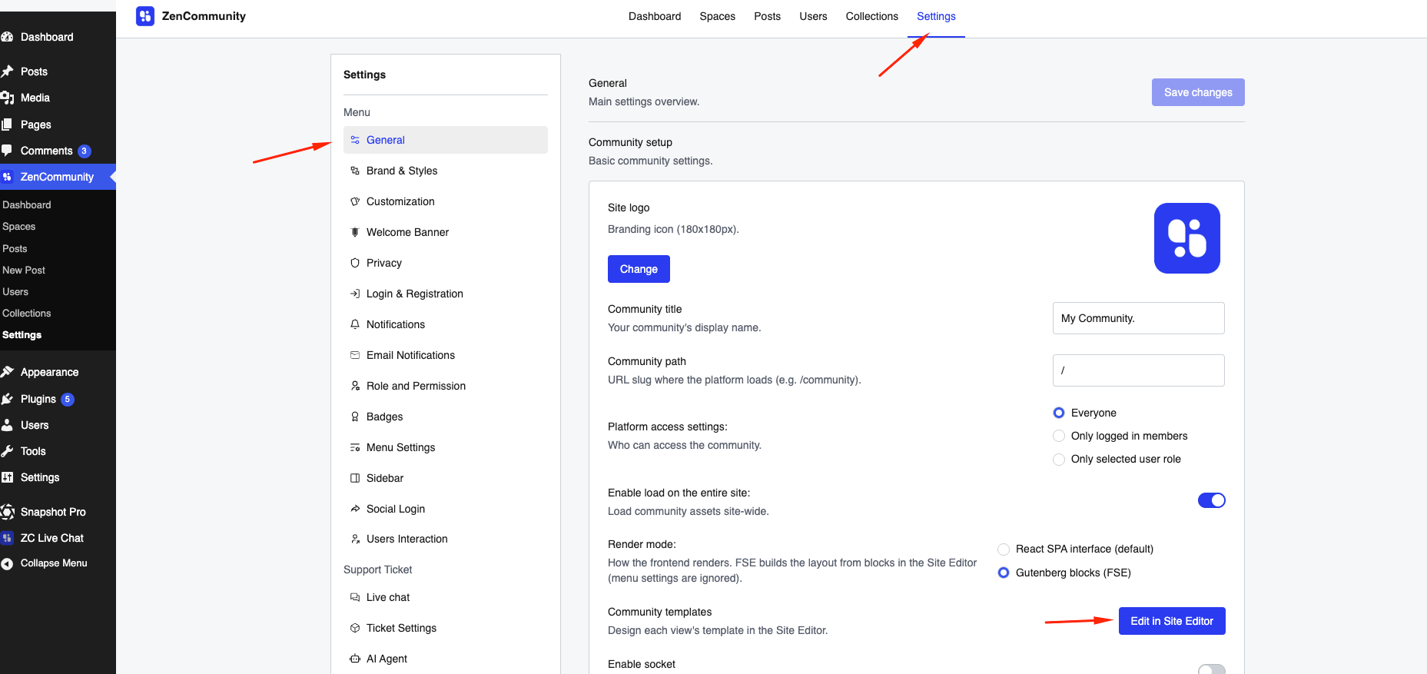Click the Role and Permission user icon

355,386
